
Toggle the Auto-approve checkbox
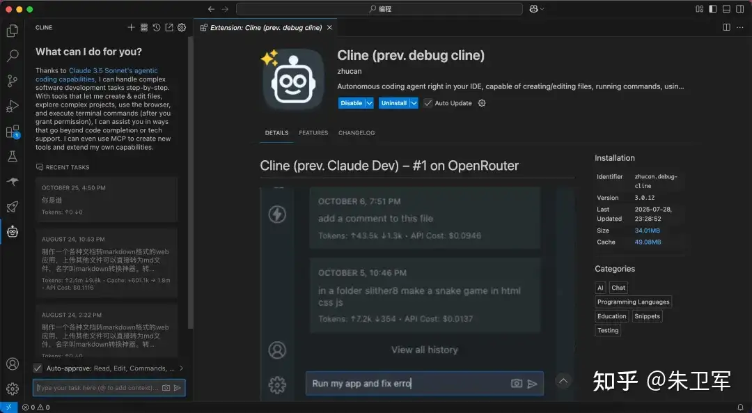[x=38, y=368]
